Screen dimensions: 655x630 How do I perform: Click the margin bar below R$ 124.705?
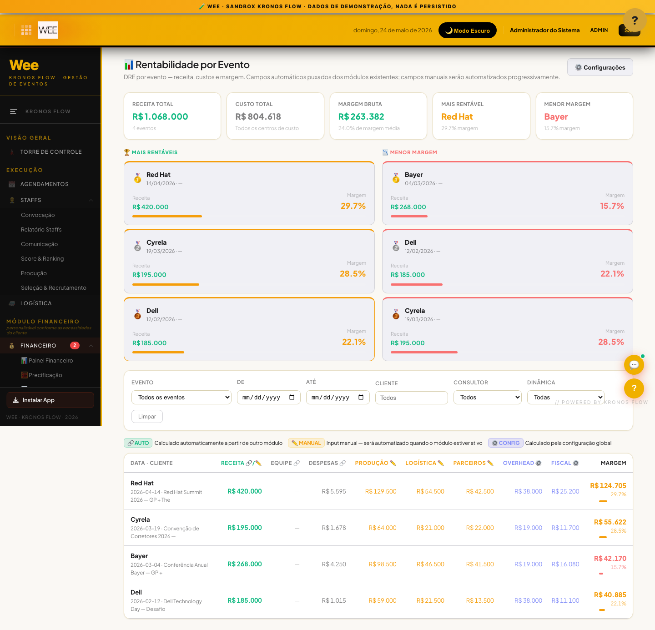pos(603,501)
